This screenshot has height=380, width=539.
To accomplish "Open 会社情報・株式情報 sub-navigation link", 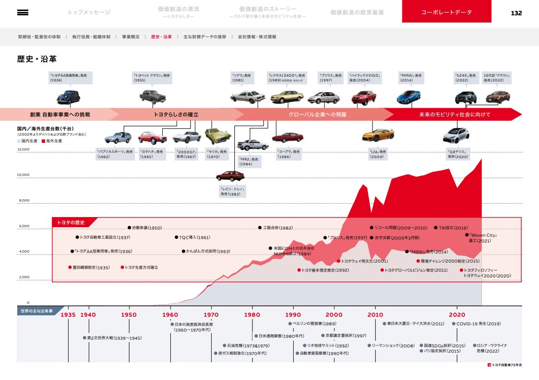I will [257, 37].
